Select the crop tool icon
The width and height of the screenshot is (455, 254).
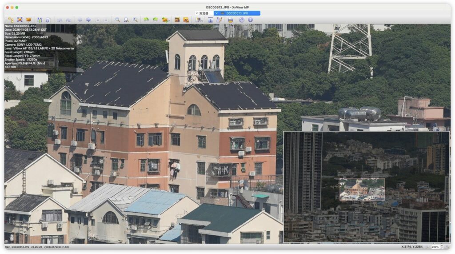tap(177, 20)
